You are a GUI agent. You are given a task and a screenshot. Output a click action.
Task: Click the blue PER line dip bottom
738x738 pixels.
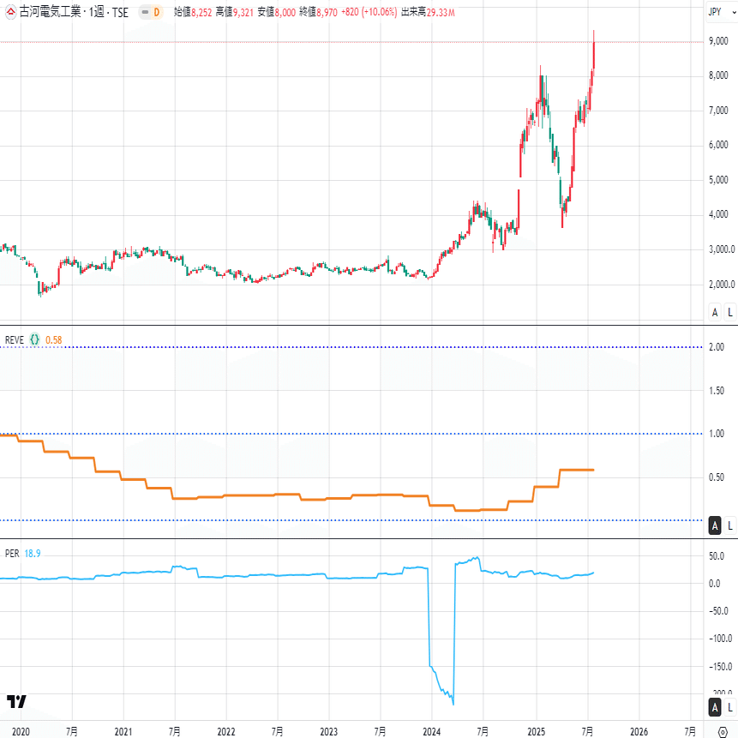pyautogui.click(x=453, y=703)
